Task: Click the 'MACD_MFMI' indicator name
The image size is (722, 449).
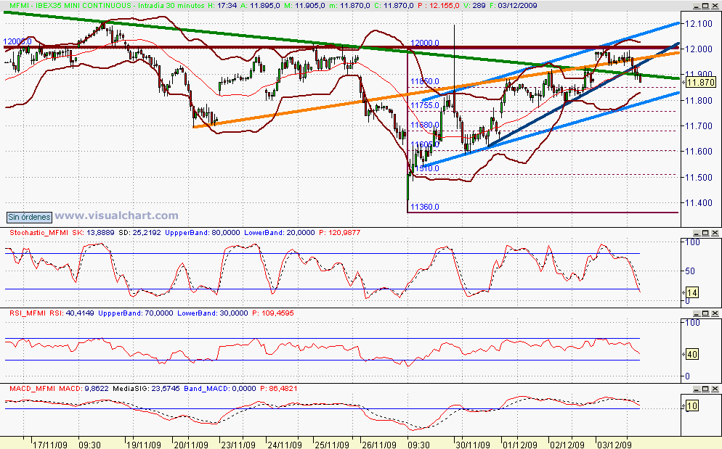Action: (x=33, y=389)
